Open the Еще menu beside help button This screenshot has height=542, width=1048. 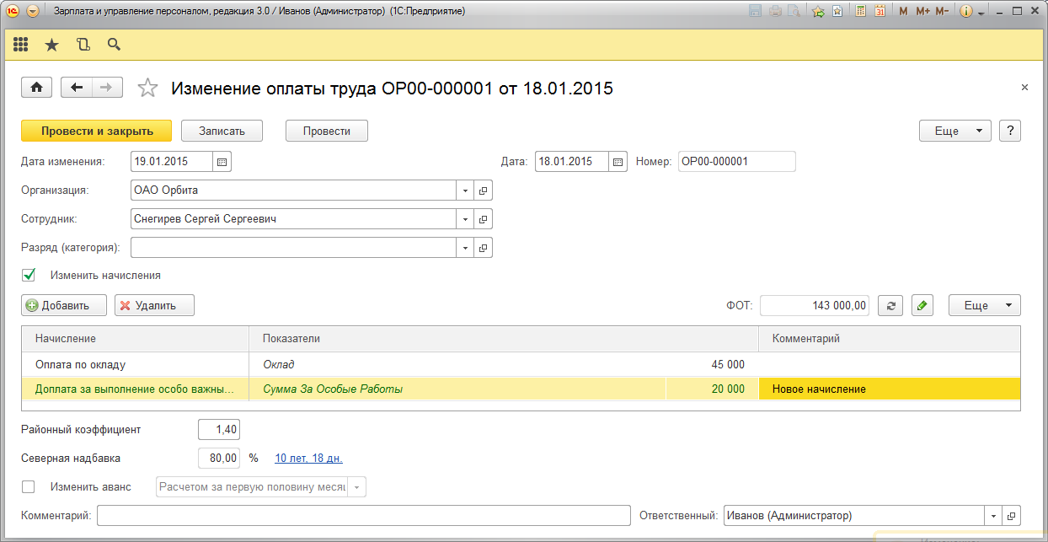[954, 131]
